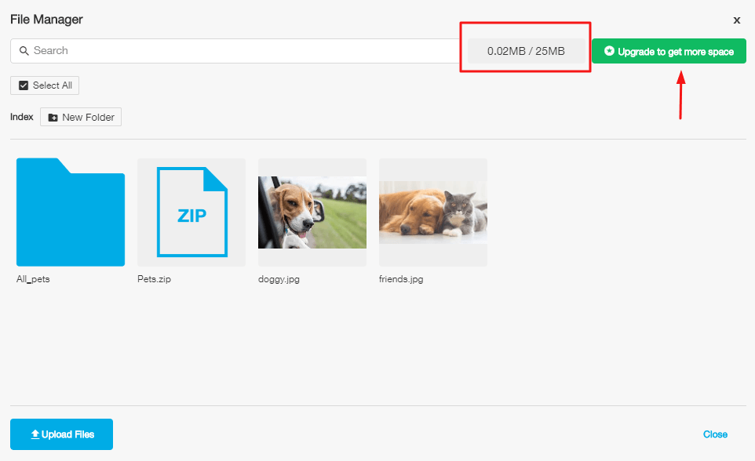
Task: Click the doggy.jpg file name
Action: point(279,279)
